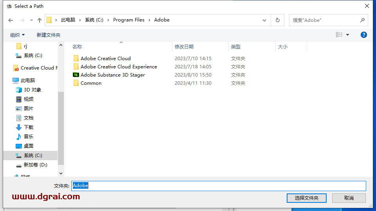Screen dimensions: 376x211
Task: Open 桌面 in sidebar
Action: tap(24, 146)
